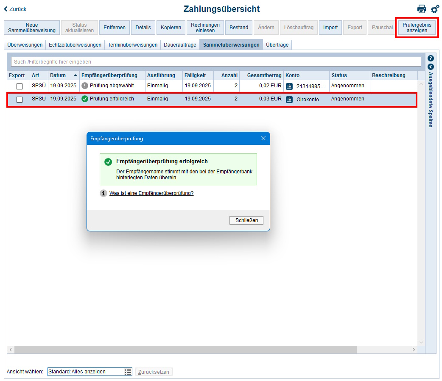The image size is (442, 381).
Task: Switch to the Daueraufträge tab
Action: (179, 44)
